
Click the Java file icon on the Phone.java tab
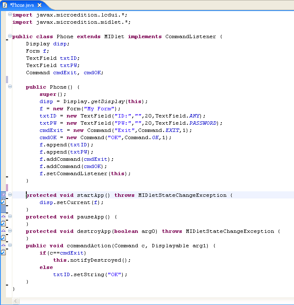pos(5,5)
